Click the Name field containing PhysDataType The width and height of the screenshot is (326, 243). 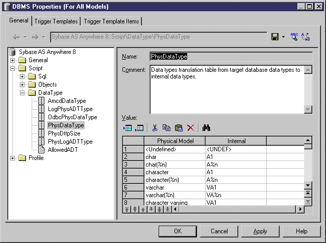click(231, 57)
